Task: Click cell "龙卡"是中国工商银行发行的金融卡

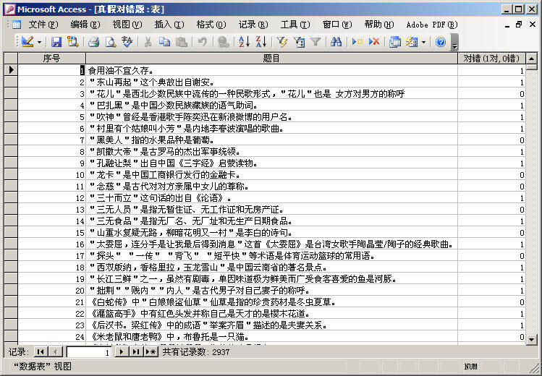Action: [271, 175]
